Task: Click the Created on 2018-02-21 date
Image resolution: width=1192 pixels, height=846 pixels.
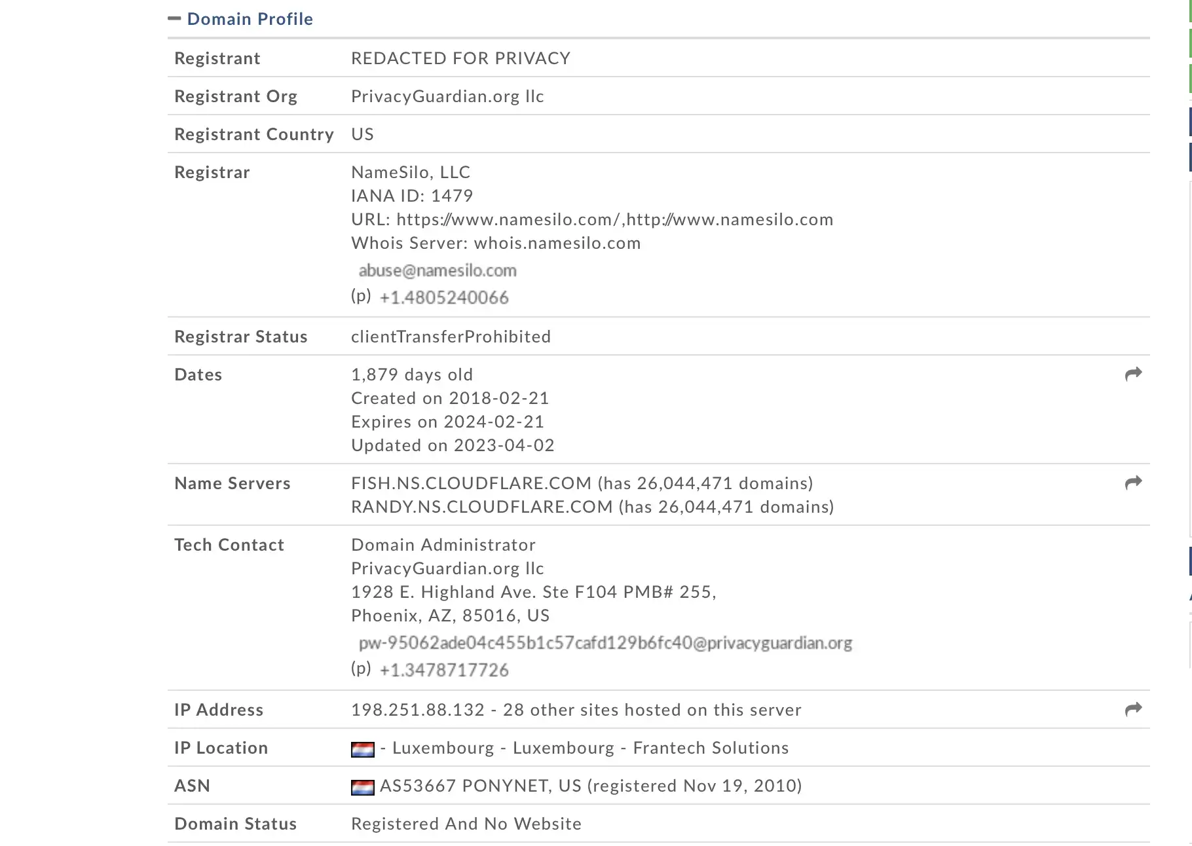Action: click(x=450, y=398)
